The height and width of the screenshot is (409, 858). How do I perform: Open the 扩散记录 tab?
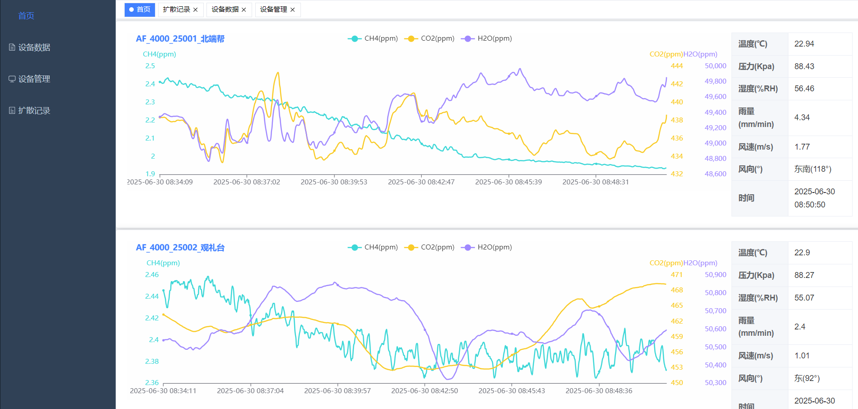click(176, 9)
